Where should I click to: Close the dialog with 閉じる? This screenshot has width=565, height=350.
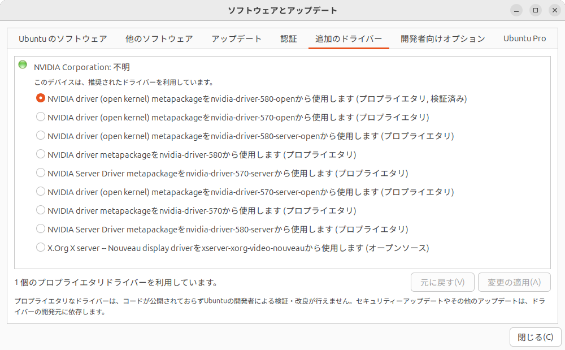tap(534, 337)
